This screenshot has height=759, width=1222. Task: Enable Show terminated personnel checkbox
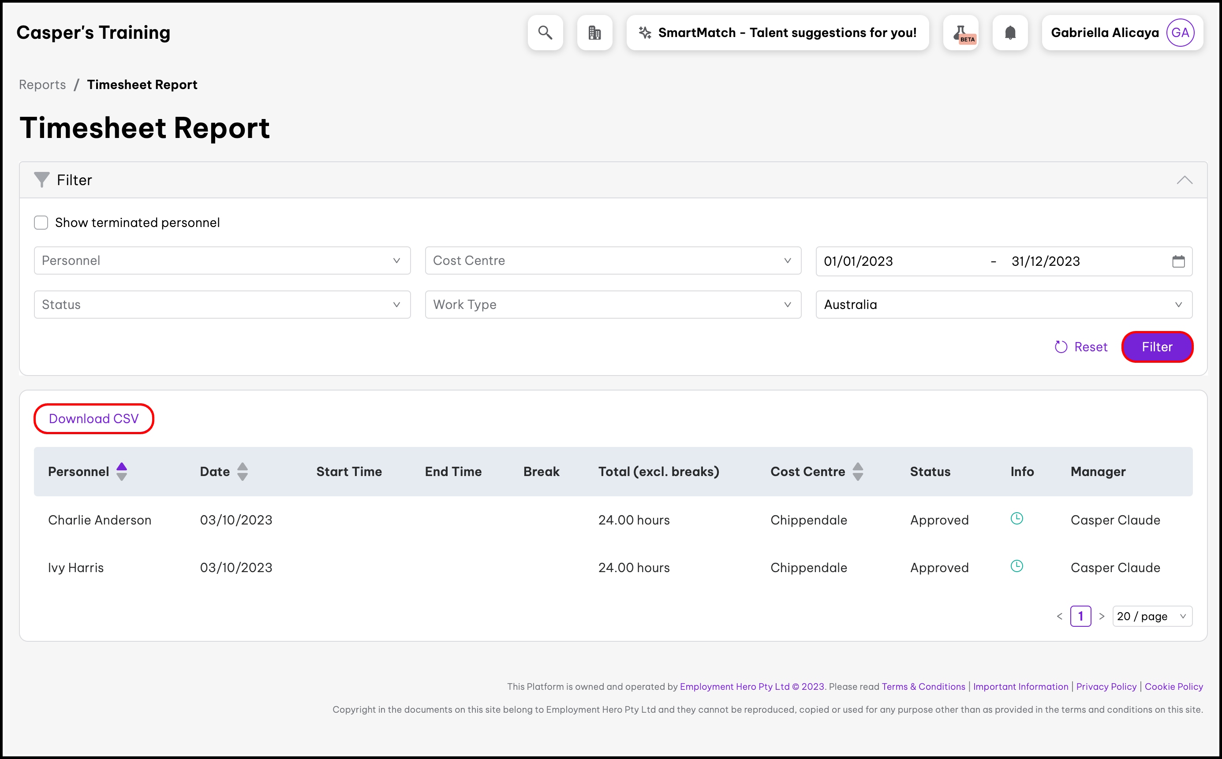41,223
